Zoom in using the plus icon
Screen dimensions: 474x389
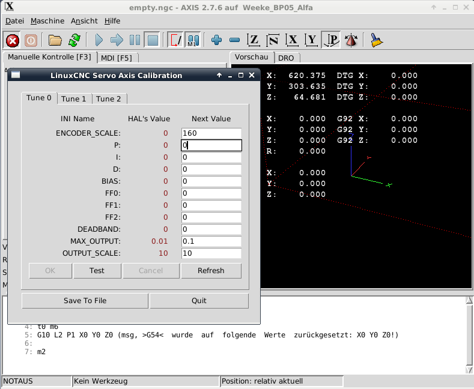tap(216, 40)
